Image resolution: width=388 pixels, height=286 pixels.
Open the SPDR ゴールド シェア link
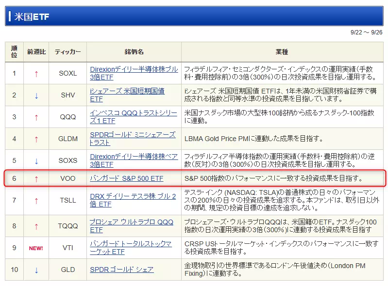pyautogui.click(x=121, y=270)
